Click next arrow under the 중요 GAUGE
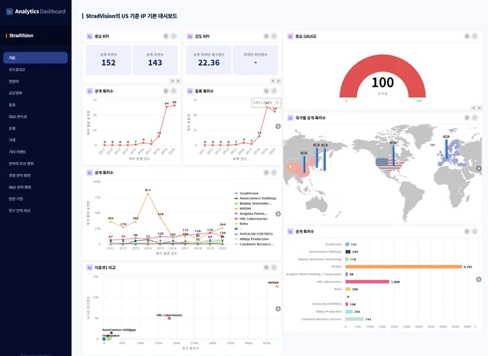The image size is (488, 356). click(x=479, y=108)
